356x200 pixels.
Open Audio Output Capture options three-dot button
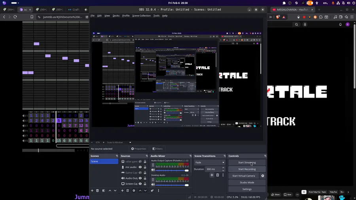coord(153,165)
